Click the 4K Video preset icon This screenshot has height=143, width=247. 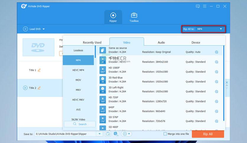tap(103, 60)
